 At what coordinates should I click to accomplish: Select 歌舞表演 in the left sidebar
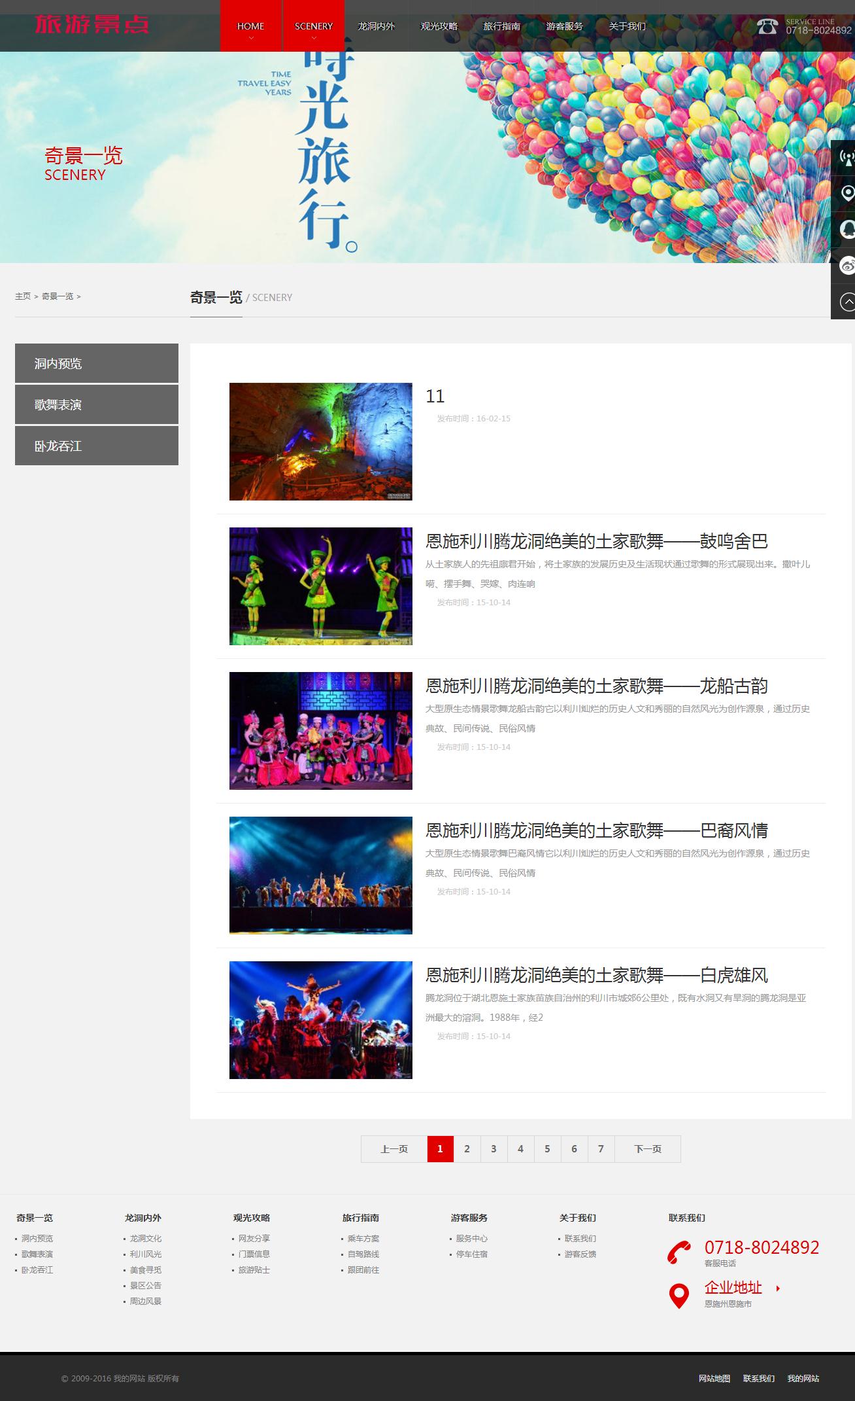[97, 404]
